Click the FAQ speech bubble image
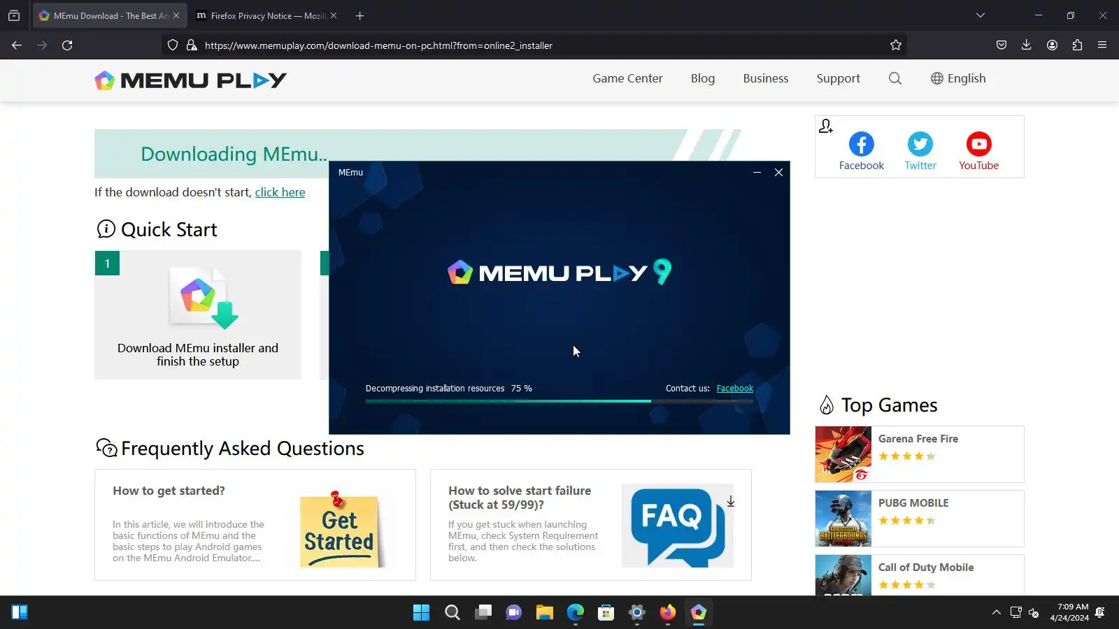 pyautogui.click(x=678, y=526)
